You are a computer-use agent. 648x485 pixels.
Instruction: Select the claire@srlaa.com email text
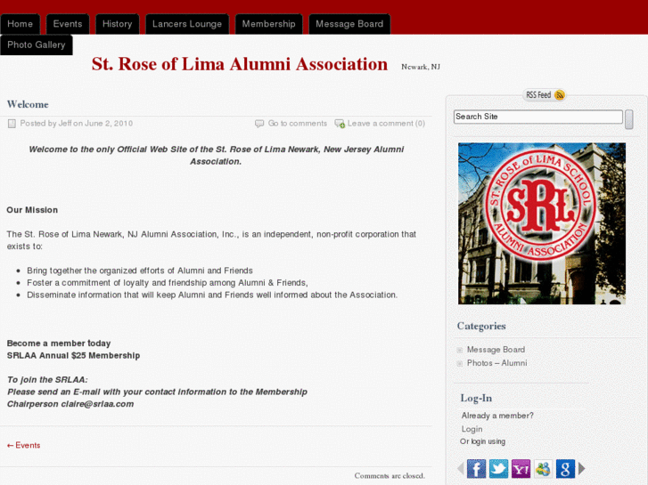97,404
